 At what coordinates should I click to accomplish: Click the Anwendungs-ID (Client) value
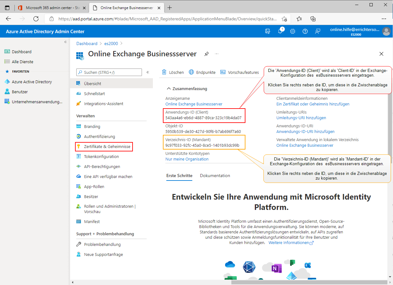point(203,118)
